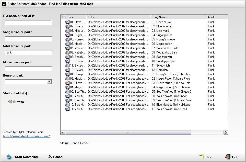Click the scrollbar right arrow
This screenshot has height=162, width=246.
226,133
